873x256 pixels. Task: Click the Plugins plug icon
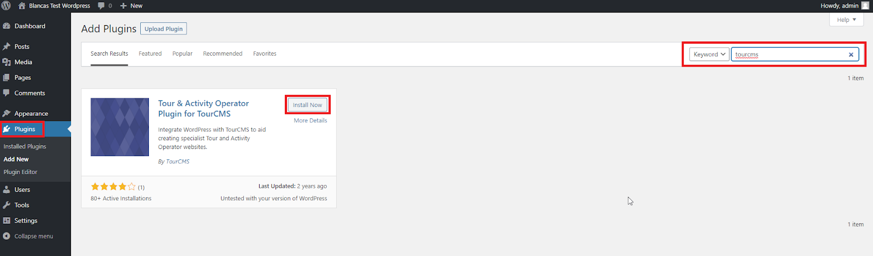[7, 129]
